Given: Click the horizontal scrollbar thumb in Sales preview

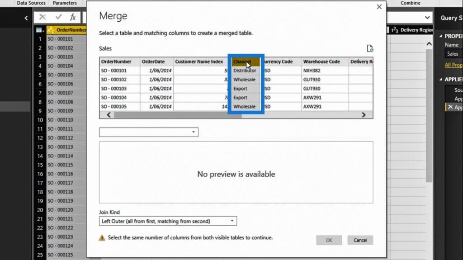Looking at the screenshot, I should tap(178, 115).
